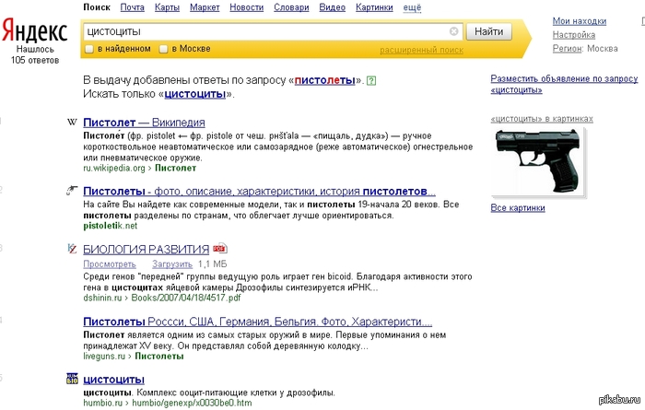Switch to Карты
Screen dimensions: 645x410
[x=167, y=7]
